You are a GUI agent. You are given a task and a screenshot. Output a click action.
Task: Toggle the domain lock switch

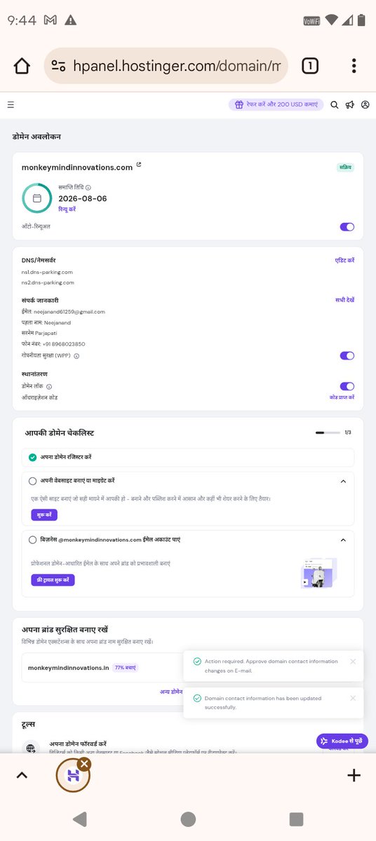coord(347,386)
